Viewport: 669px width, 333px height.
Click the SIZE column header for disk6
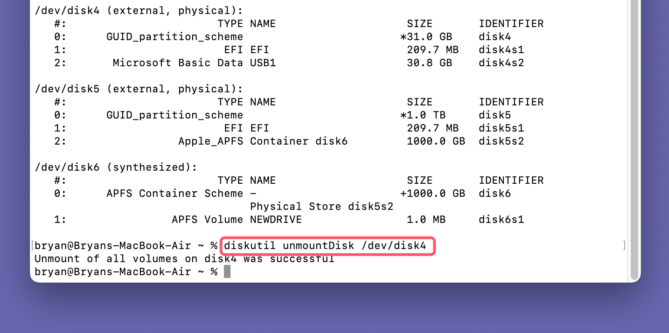tap(419, 180)
